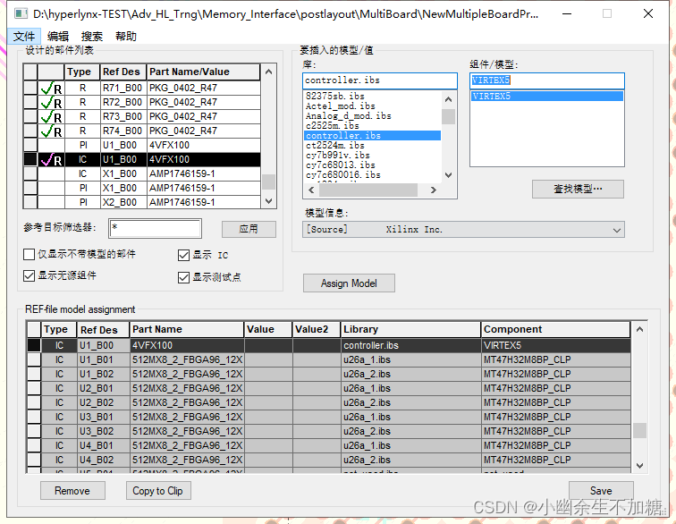Select cy7b991v.ibs in library list
Viewport: 676px width, 524px height.
pyautogui.click(x=338, y=156)
